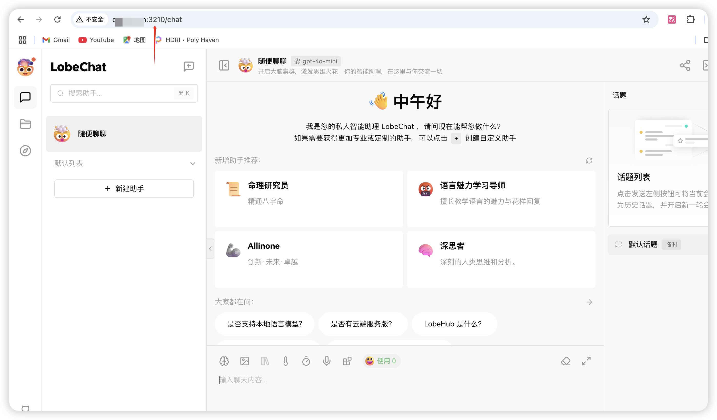Expand the input box to fullscreen

click(586, 361)
